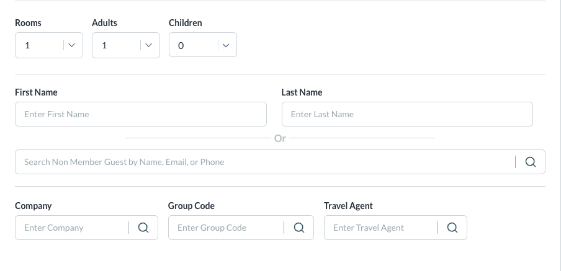The image size is (561, 271).
Task: Click the Children label text
Action: point(186,23)
